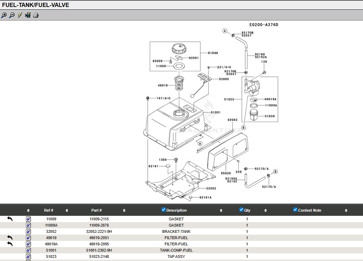Click the checklist icon in BRACKET-TANK row

pyautogui.click(x=28, y=231)
